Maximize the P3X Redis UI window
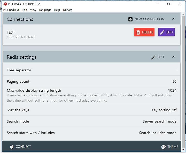This screenshot has width=186, height=153. click(168, 4)
